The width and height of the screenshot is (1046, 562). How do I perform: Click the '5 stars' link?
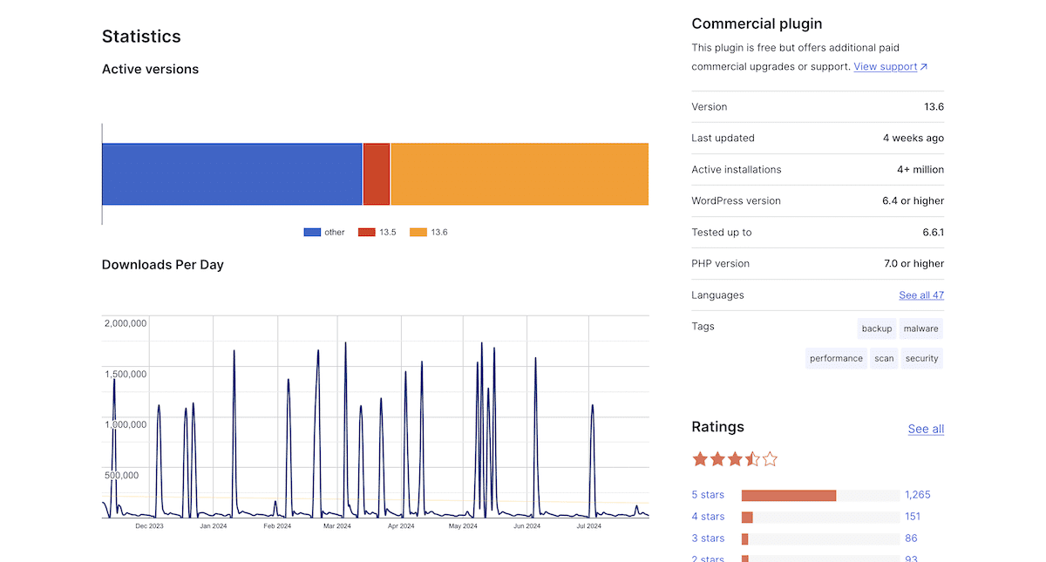pos(708,494)
